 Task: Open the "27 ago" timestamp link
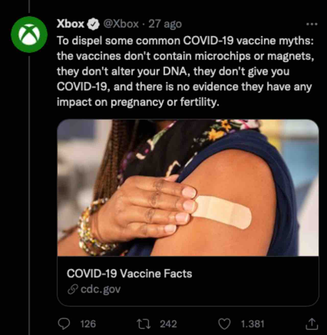click(x=165, y=24)
